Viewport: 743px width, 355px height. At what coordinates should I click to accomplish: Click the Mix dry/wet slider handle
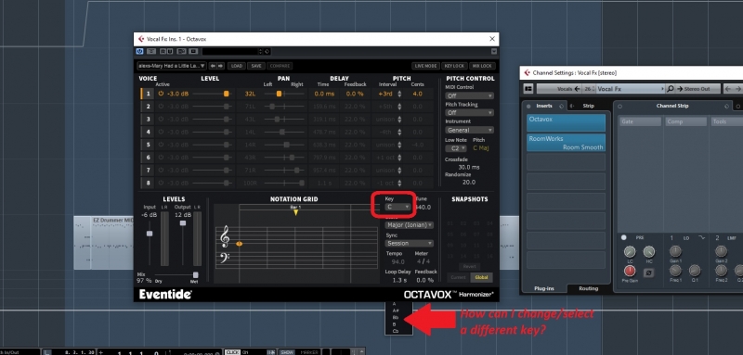[195, 274]
